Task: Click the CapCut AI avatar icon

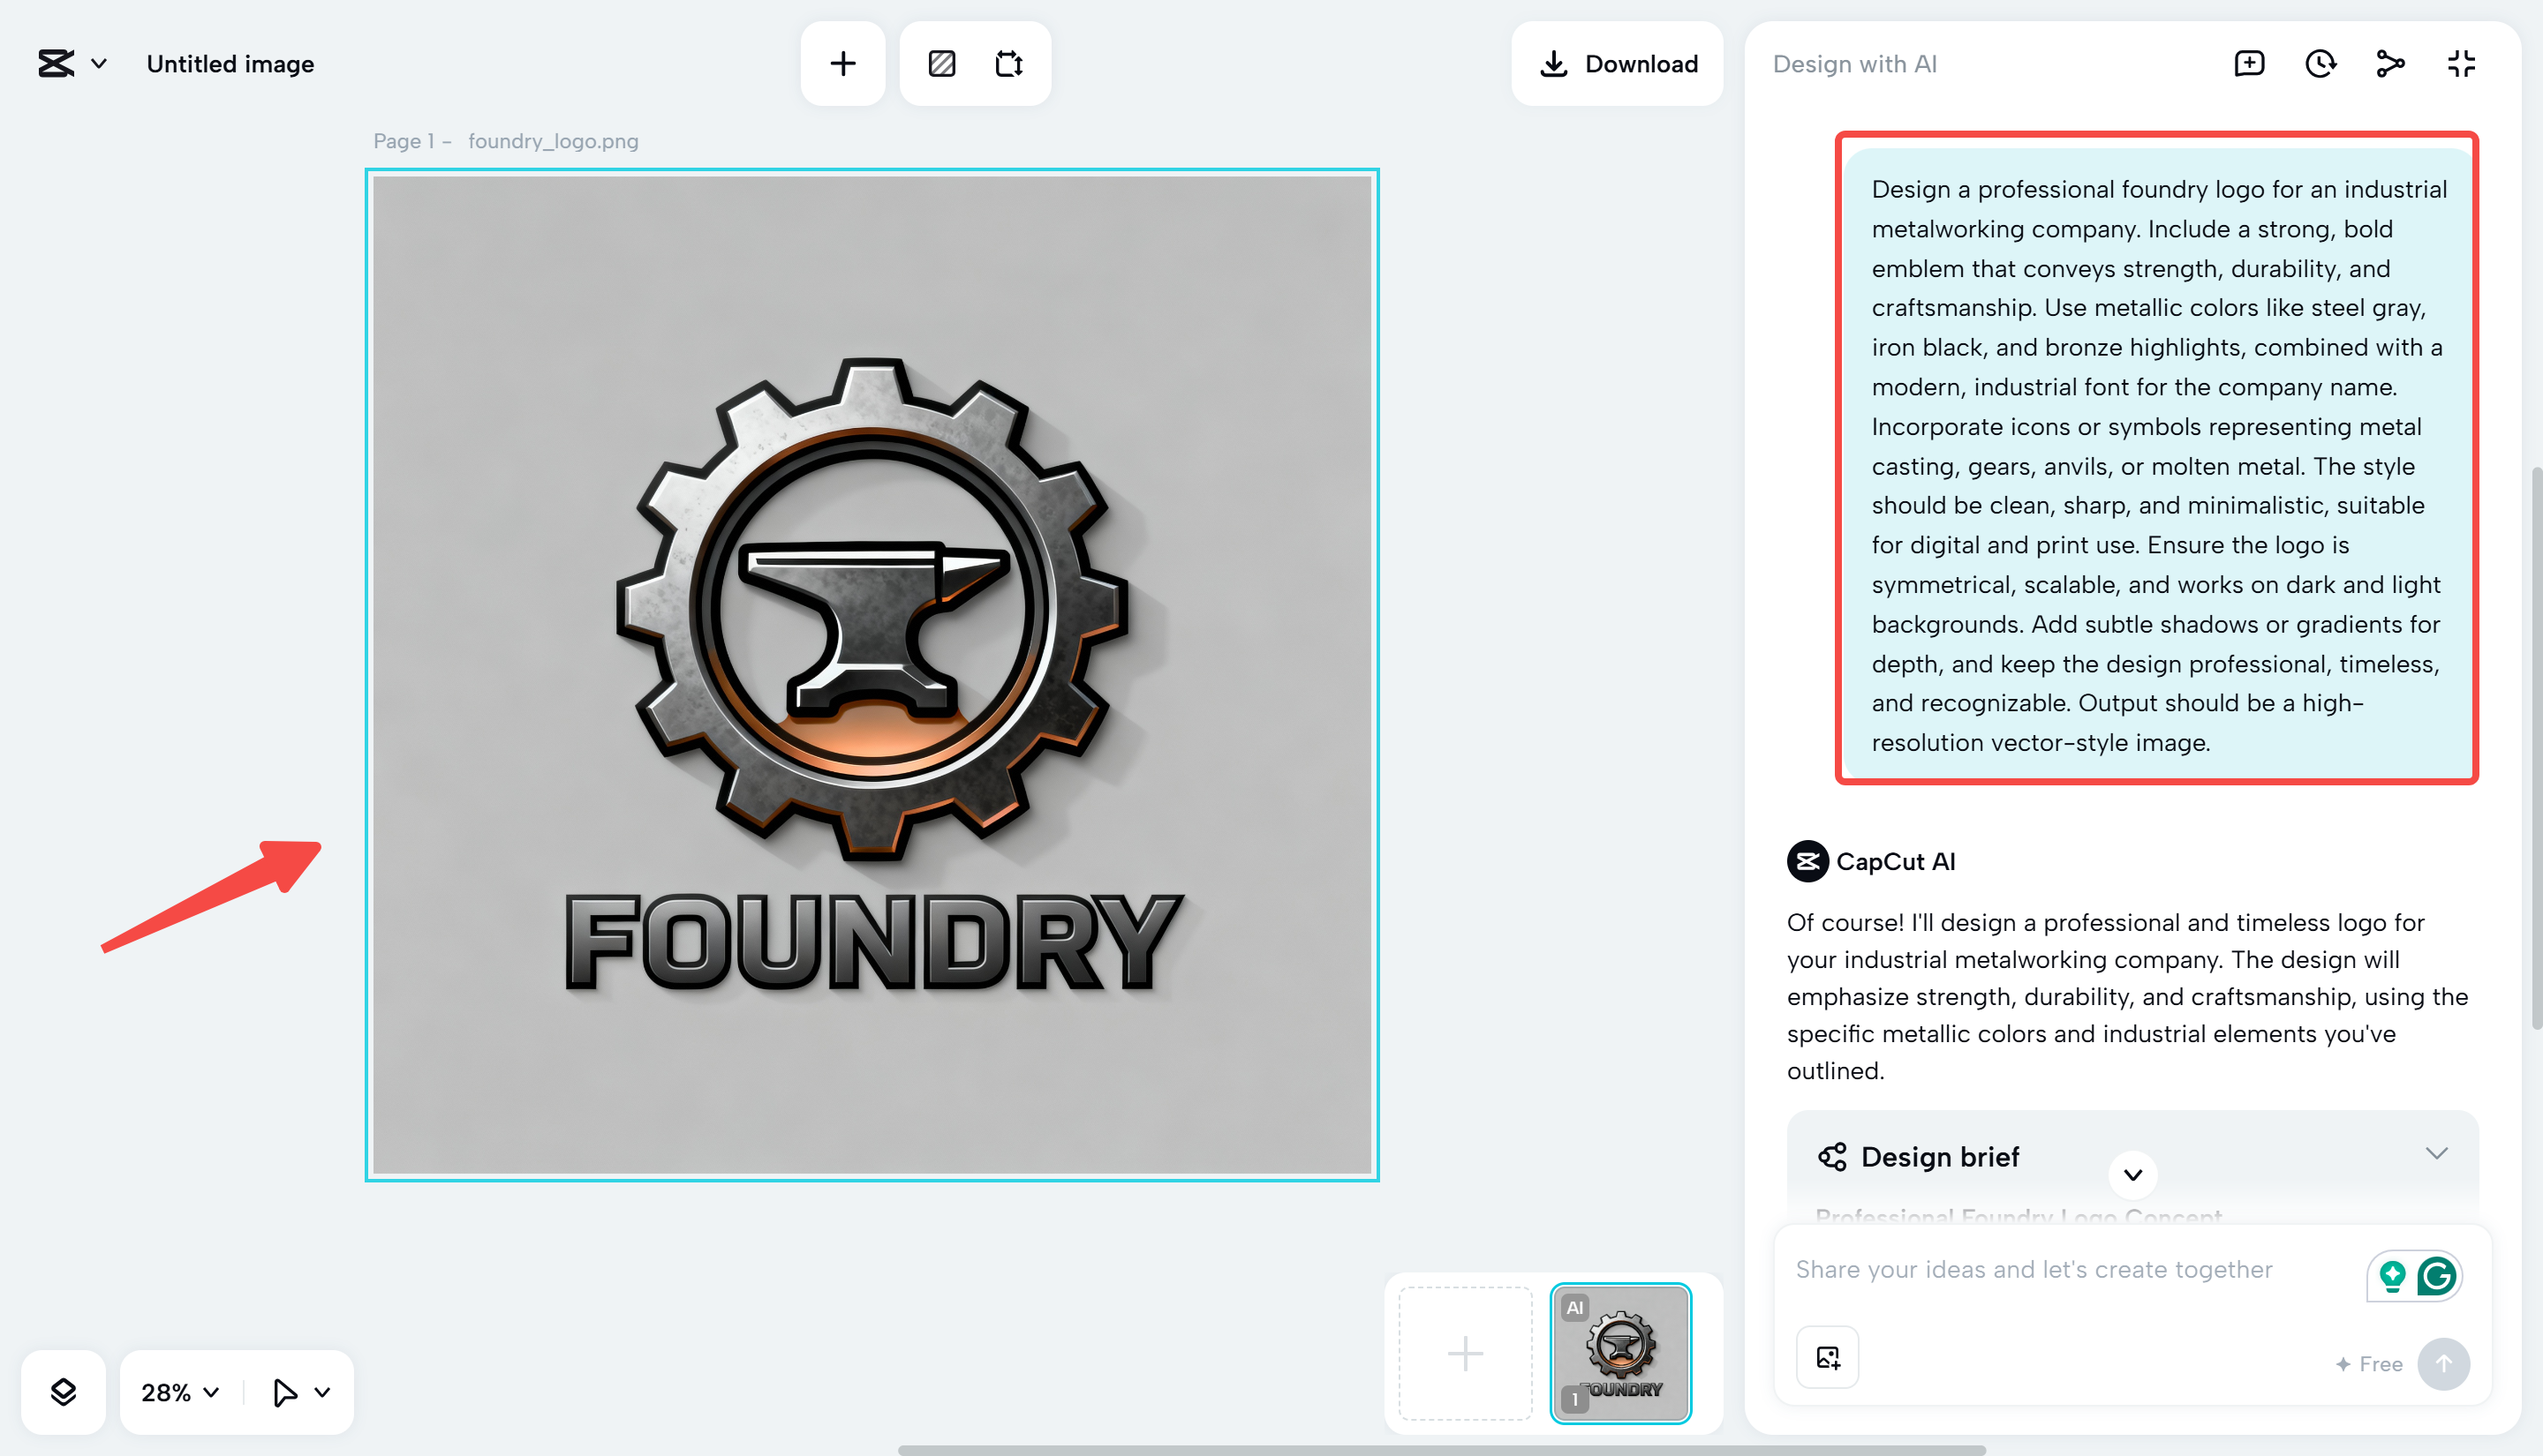Action: [1806, 861]
